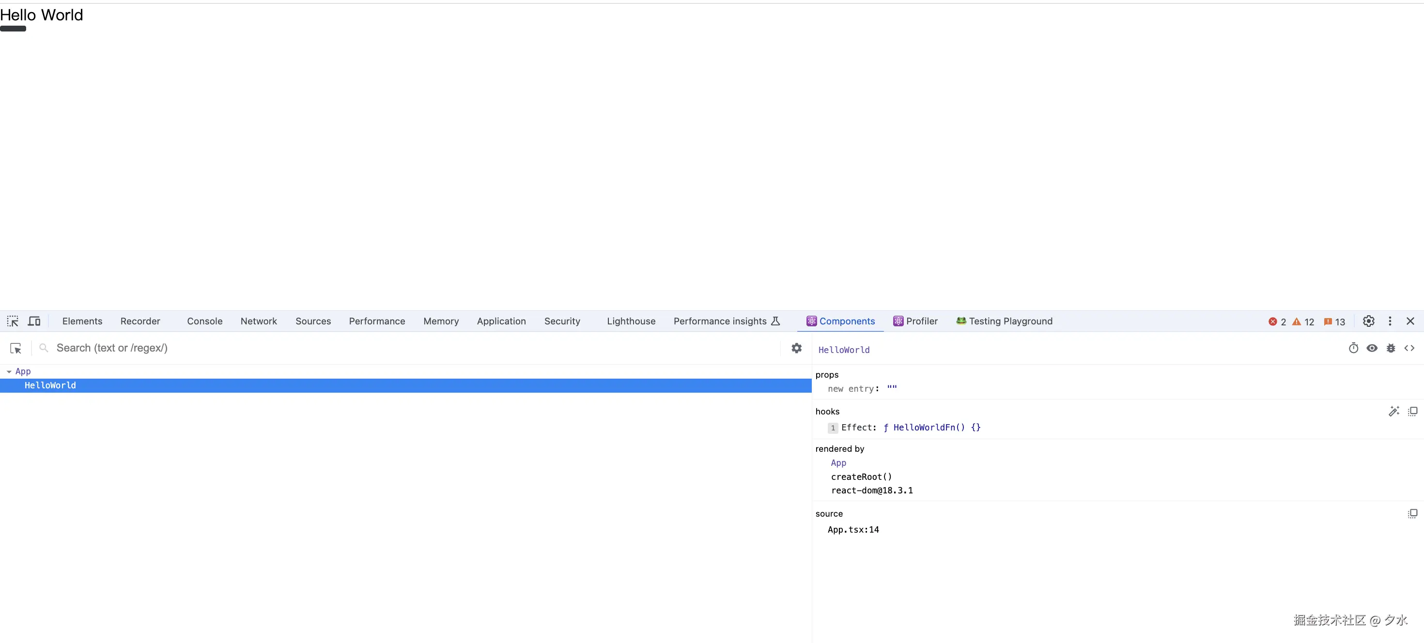Screen dimensions: 1424x643
Task: Copy hooks to clipboard icon
Action: pyautogui.click(x=1412, y=411)
